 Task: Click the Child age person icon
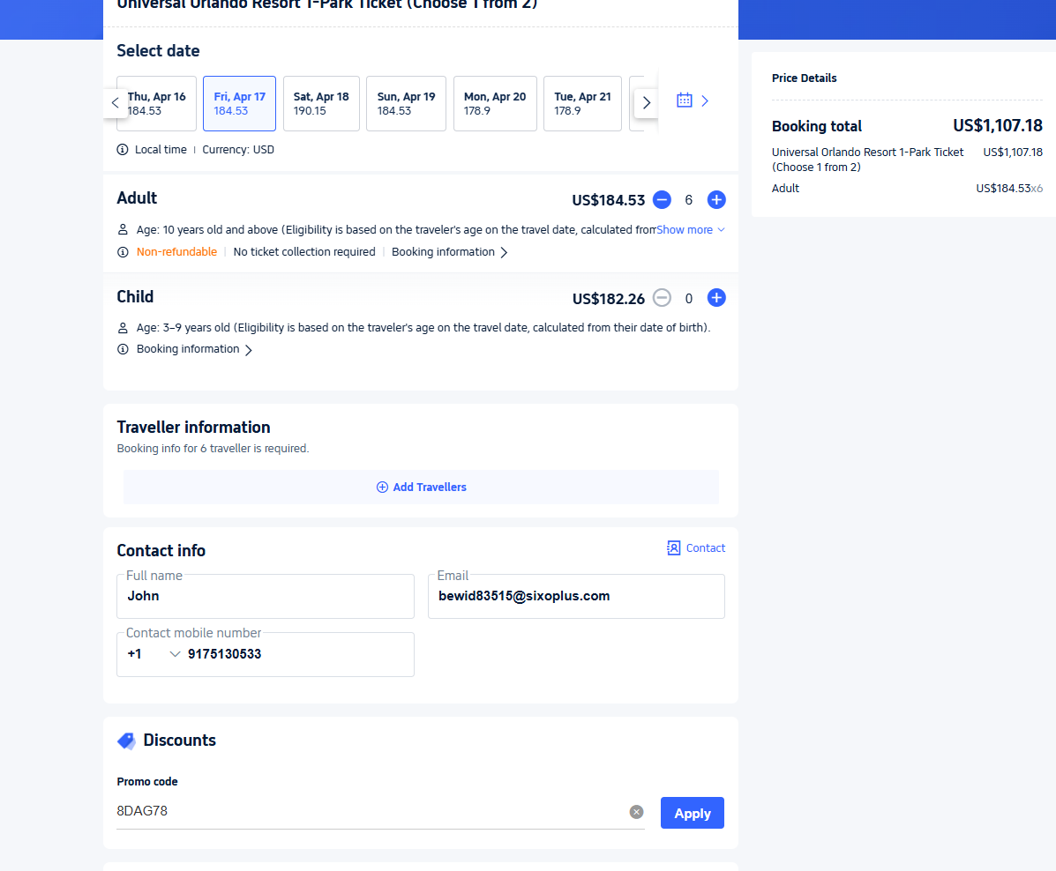[x=123, y=328]
